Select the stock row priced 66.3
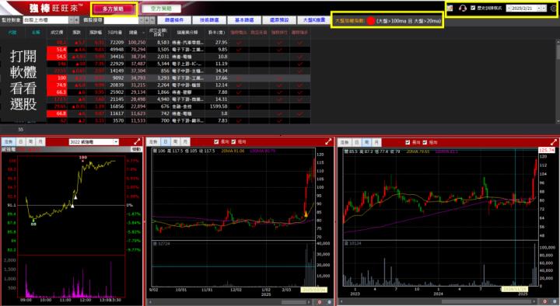Viewport: 560px width, 306px height. point(179,92)
